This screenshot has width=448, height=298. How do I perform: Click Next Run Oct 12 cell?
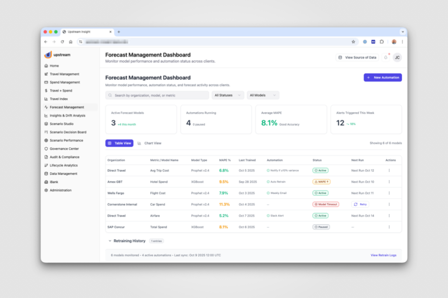(x=363, y=170)
